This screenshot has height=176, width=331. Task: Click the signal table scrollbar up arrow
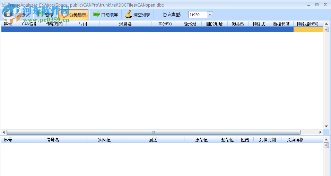click(x=326, y=140)
